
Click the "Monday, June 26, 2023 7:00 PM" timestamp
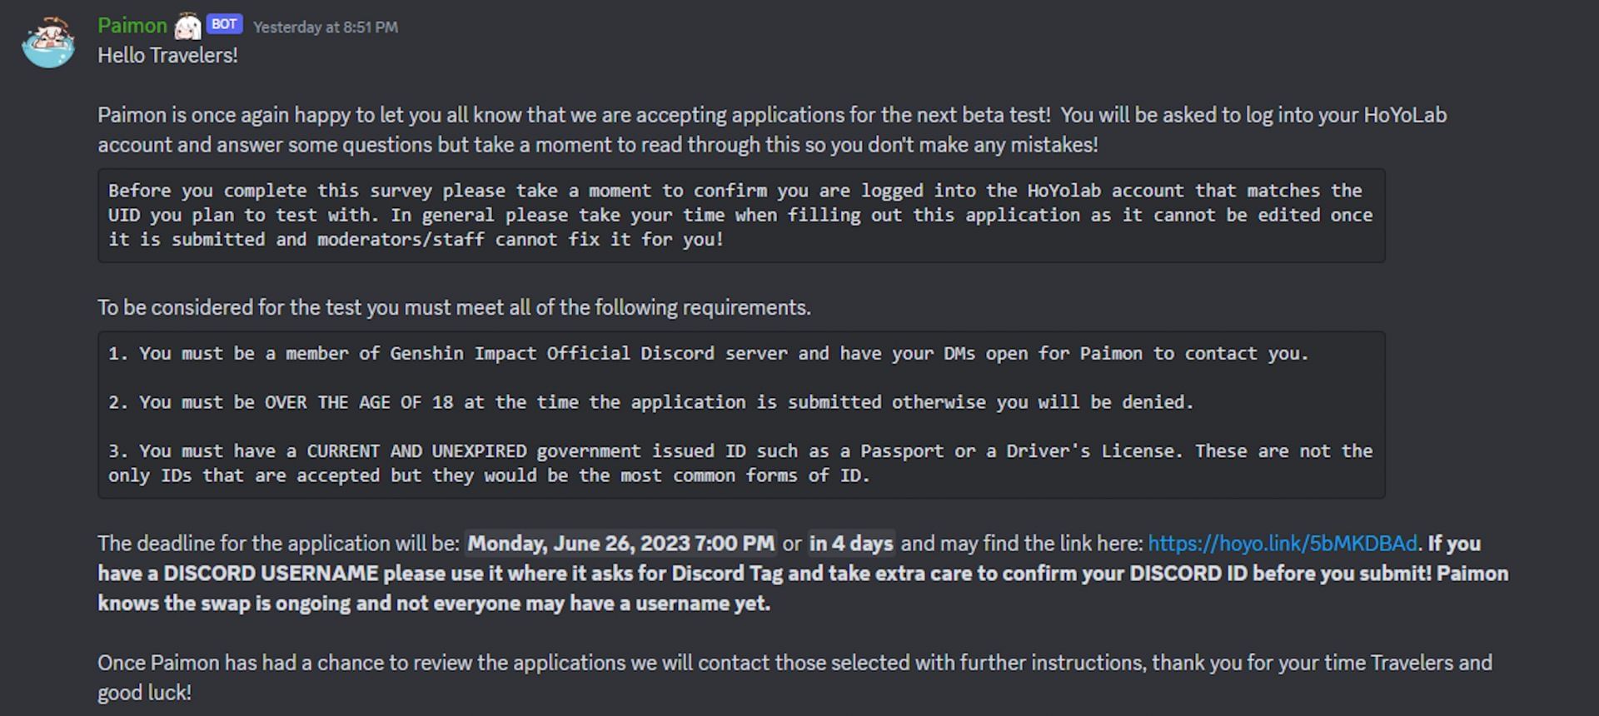coord(620,544)
